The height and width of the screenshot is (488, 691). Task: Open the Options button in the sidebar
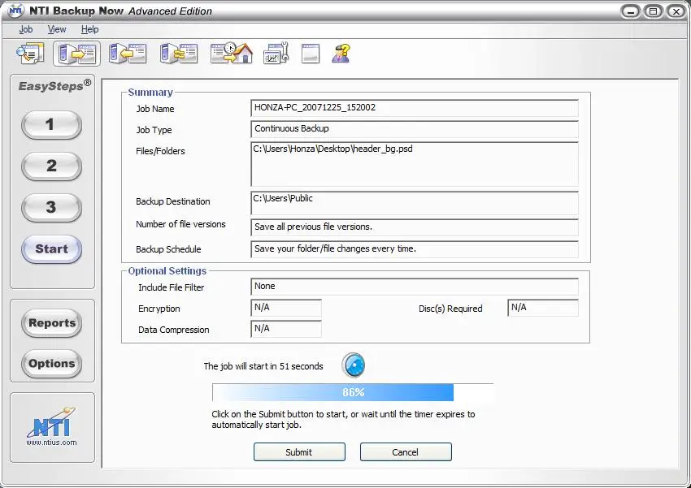pyautogui.click(x=51, y=364)
